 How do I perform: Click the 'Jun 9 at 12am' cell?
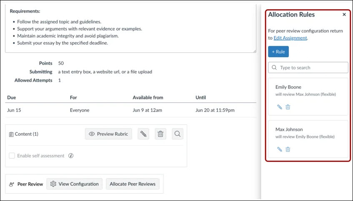(147, 110)
